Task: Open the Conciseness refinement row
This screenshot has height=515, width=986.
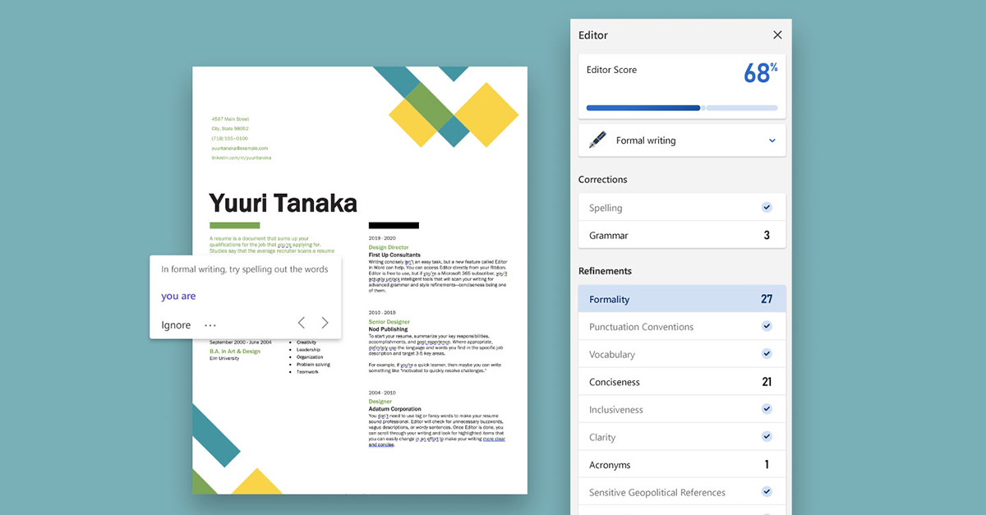Action: 682,382
